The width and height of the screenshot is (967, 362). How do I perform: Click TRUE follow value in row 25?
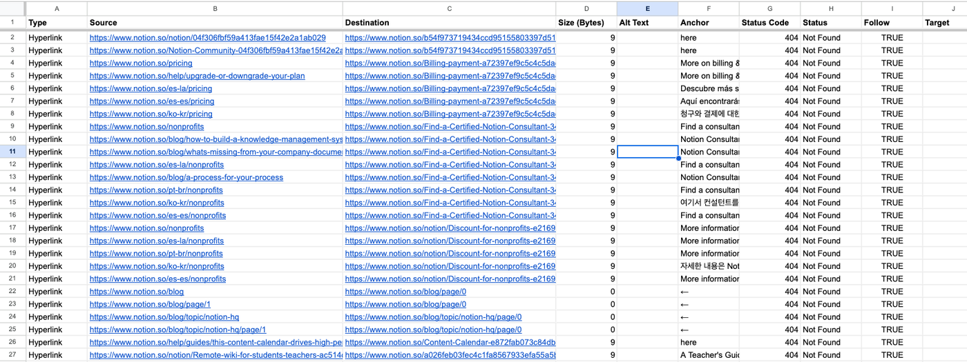coord(892,330)
